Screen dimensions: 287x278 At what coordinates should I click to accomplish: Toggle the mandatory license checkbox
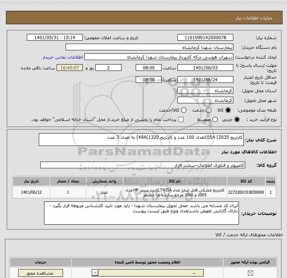(250, 273)
